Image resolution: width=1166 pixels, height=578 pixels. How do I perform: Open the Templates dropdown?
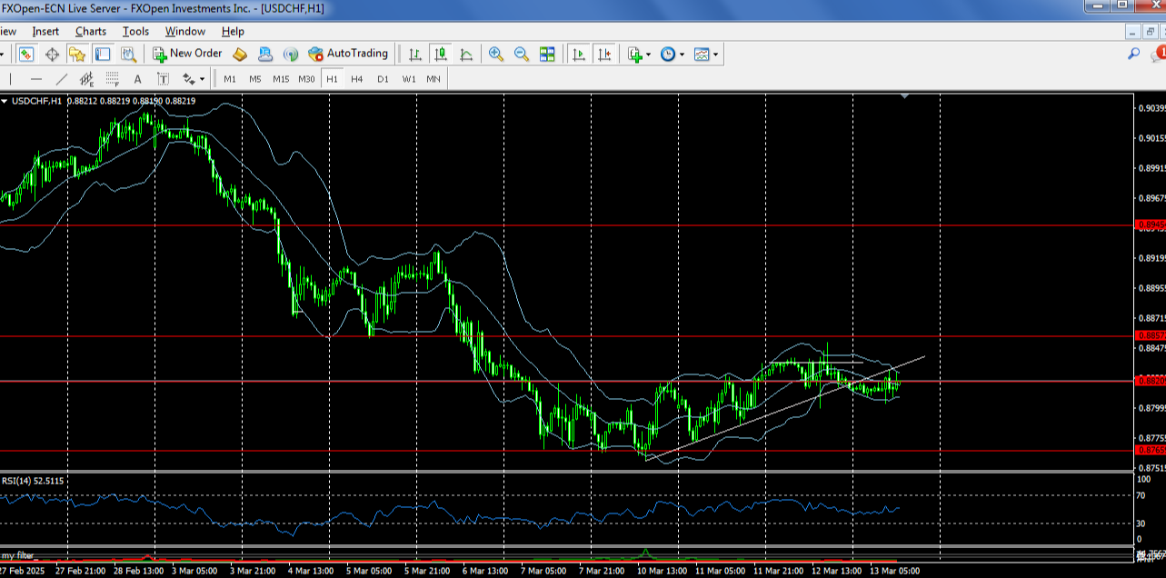tap(706, 55)
